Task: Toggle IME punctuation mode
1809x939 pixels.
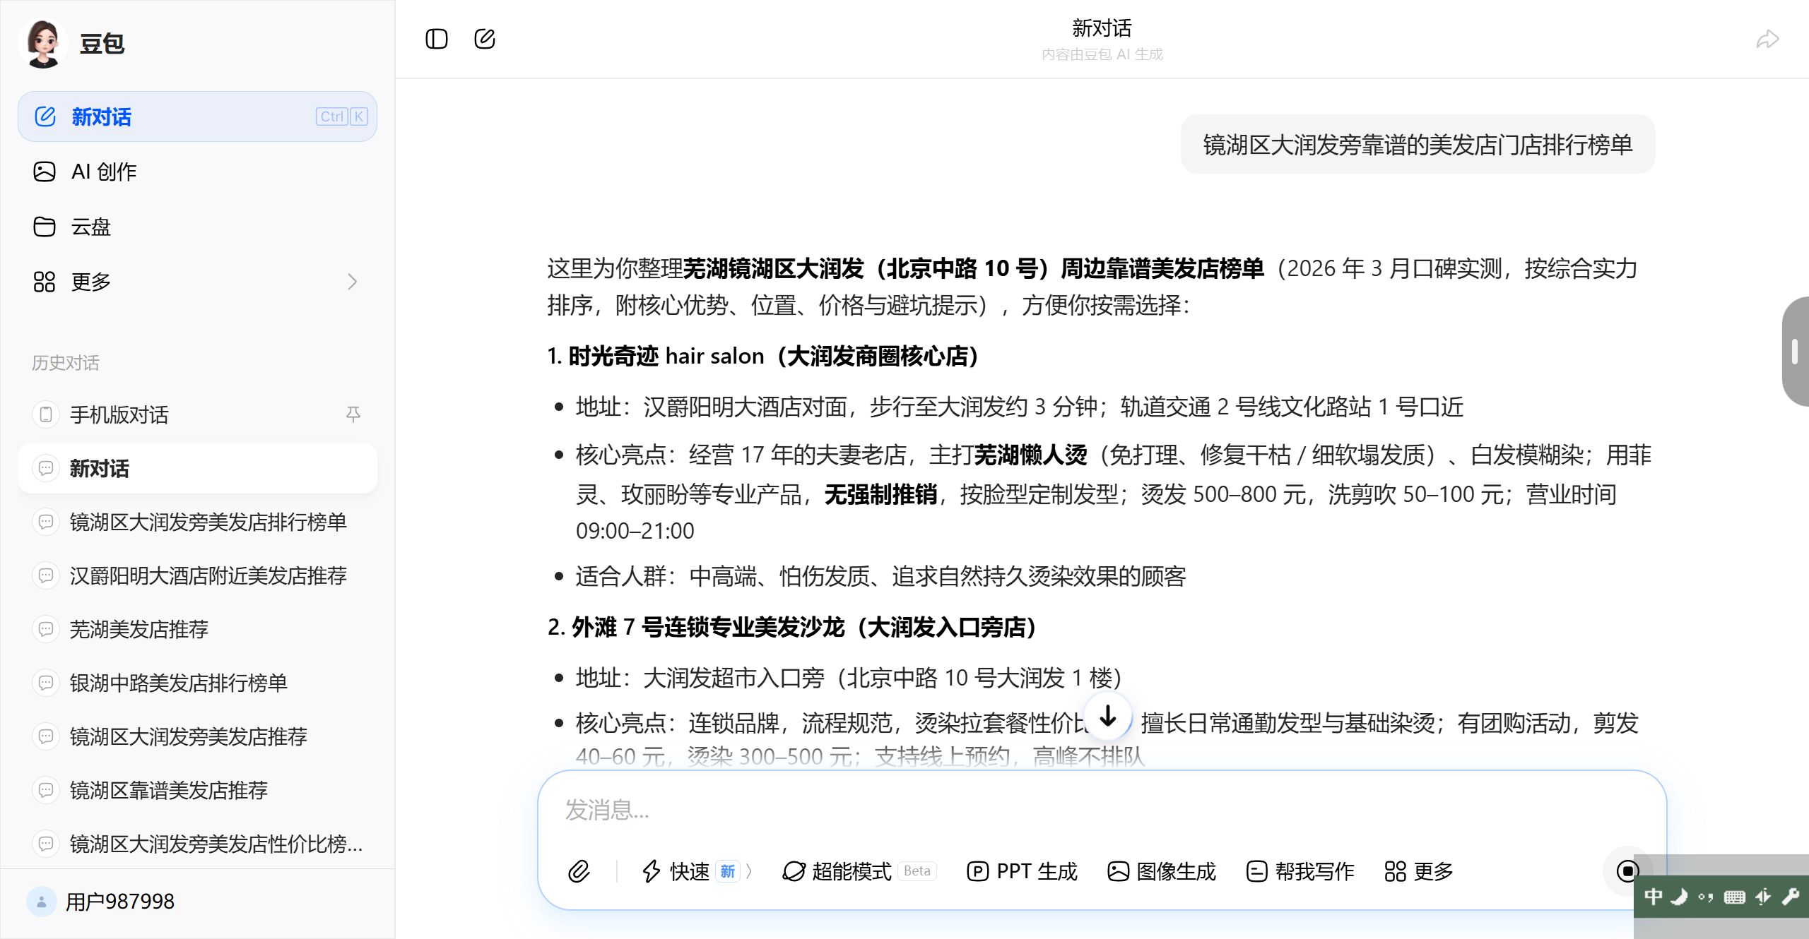Action: [x=1706, y=897]
